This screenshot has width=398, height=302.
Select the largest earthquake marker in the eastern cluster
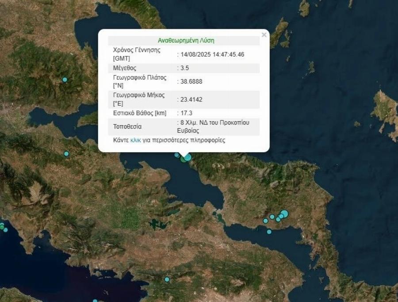(x=284, y=213)
